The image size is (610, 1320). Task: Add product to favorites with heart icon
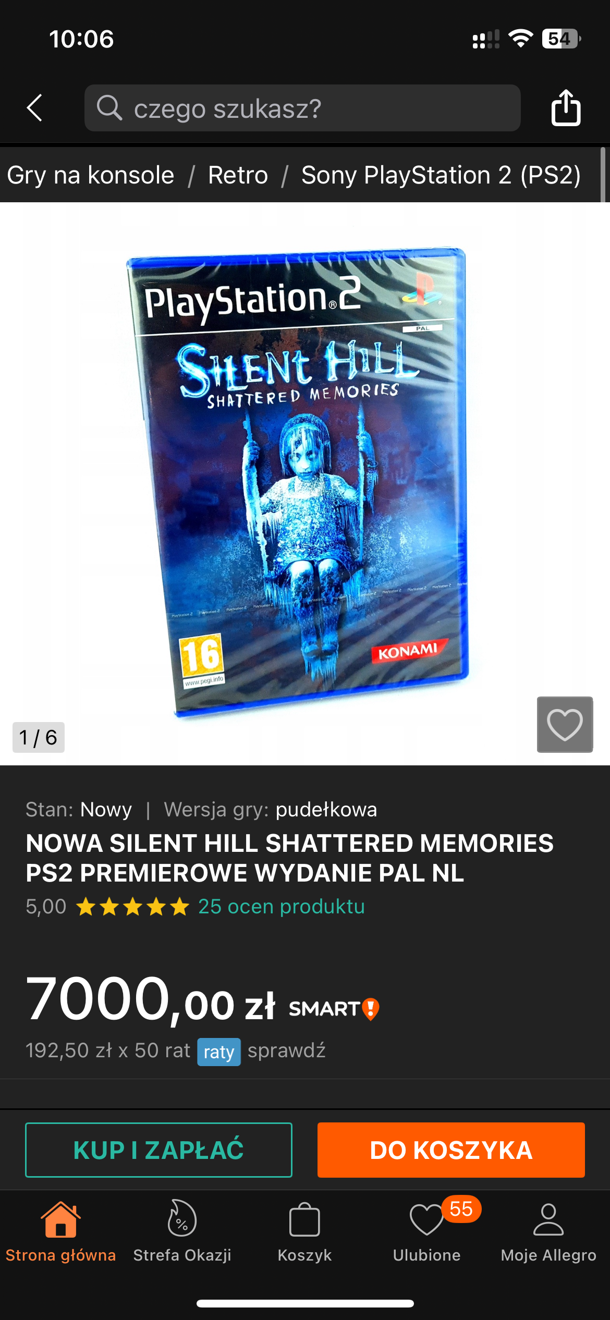(565, 724)
